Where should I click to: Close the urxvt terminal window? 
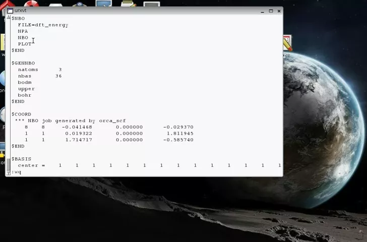pos(279,11)
